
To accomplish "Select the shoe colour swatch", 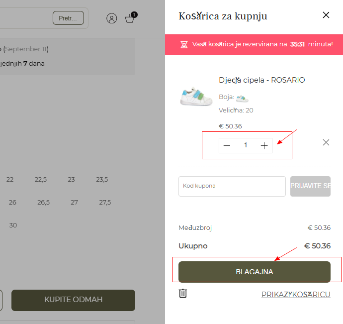I will click(242, 98).
